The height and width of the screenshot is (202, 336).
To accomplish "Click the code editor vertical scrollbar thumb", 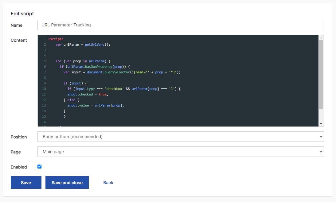I will point(321,75).
